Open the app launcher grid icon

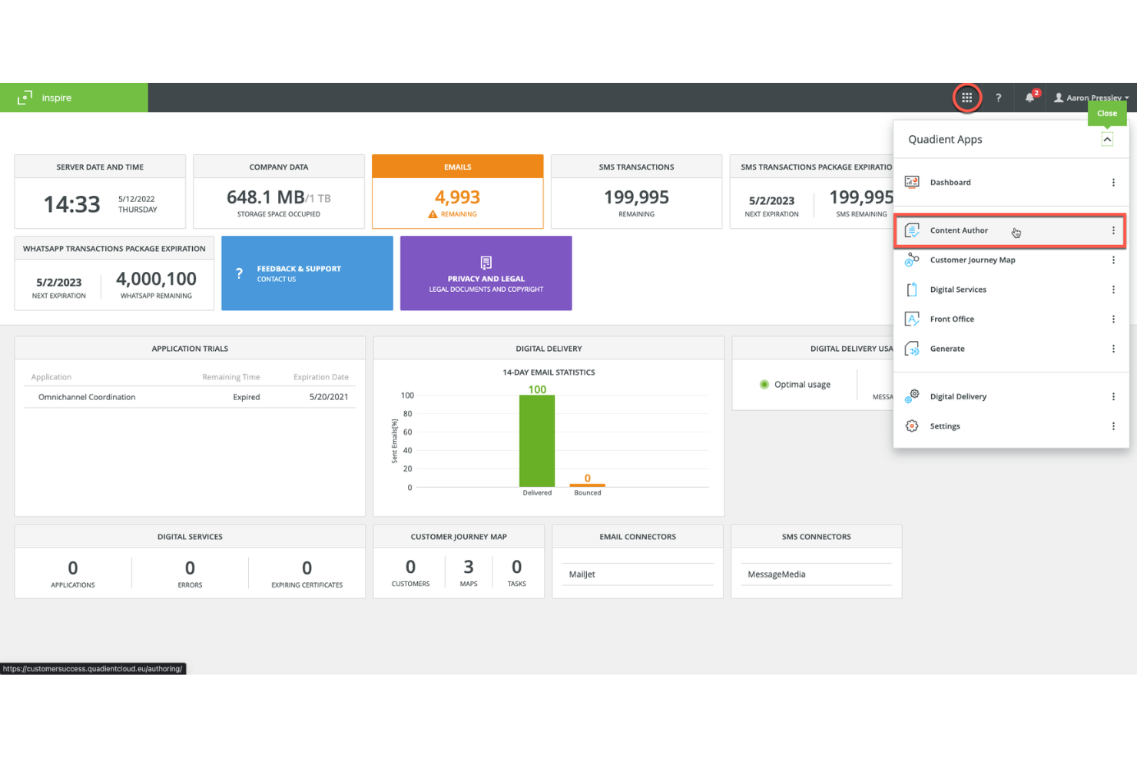(967, 98)
